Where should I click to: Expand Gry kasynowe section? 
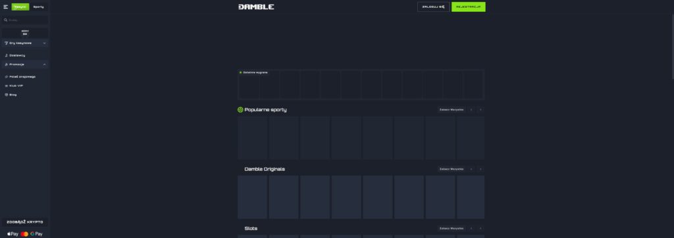click(25, 43)
